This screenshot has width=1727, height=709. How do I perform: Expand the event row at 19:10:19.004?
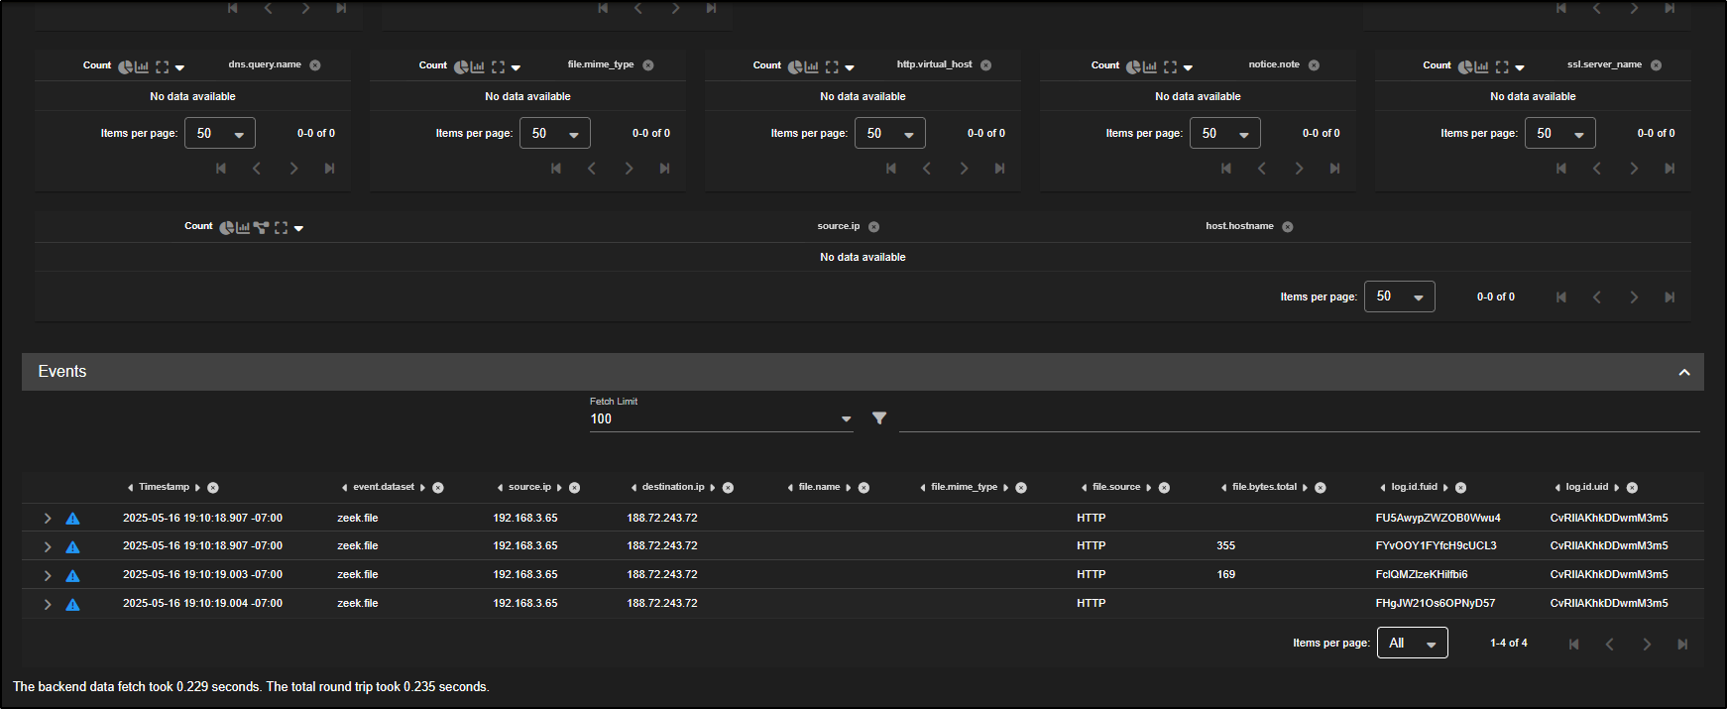47,604
